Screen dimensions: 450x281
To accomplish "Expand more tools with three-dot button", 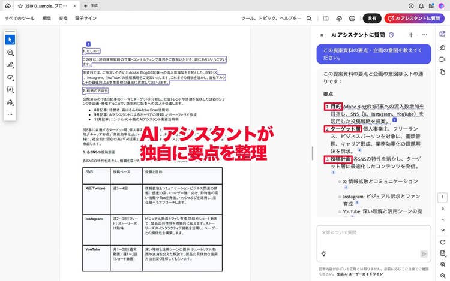I will click(10, 114).
